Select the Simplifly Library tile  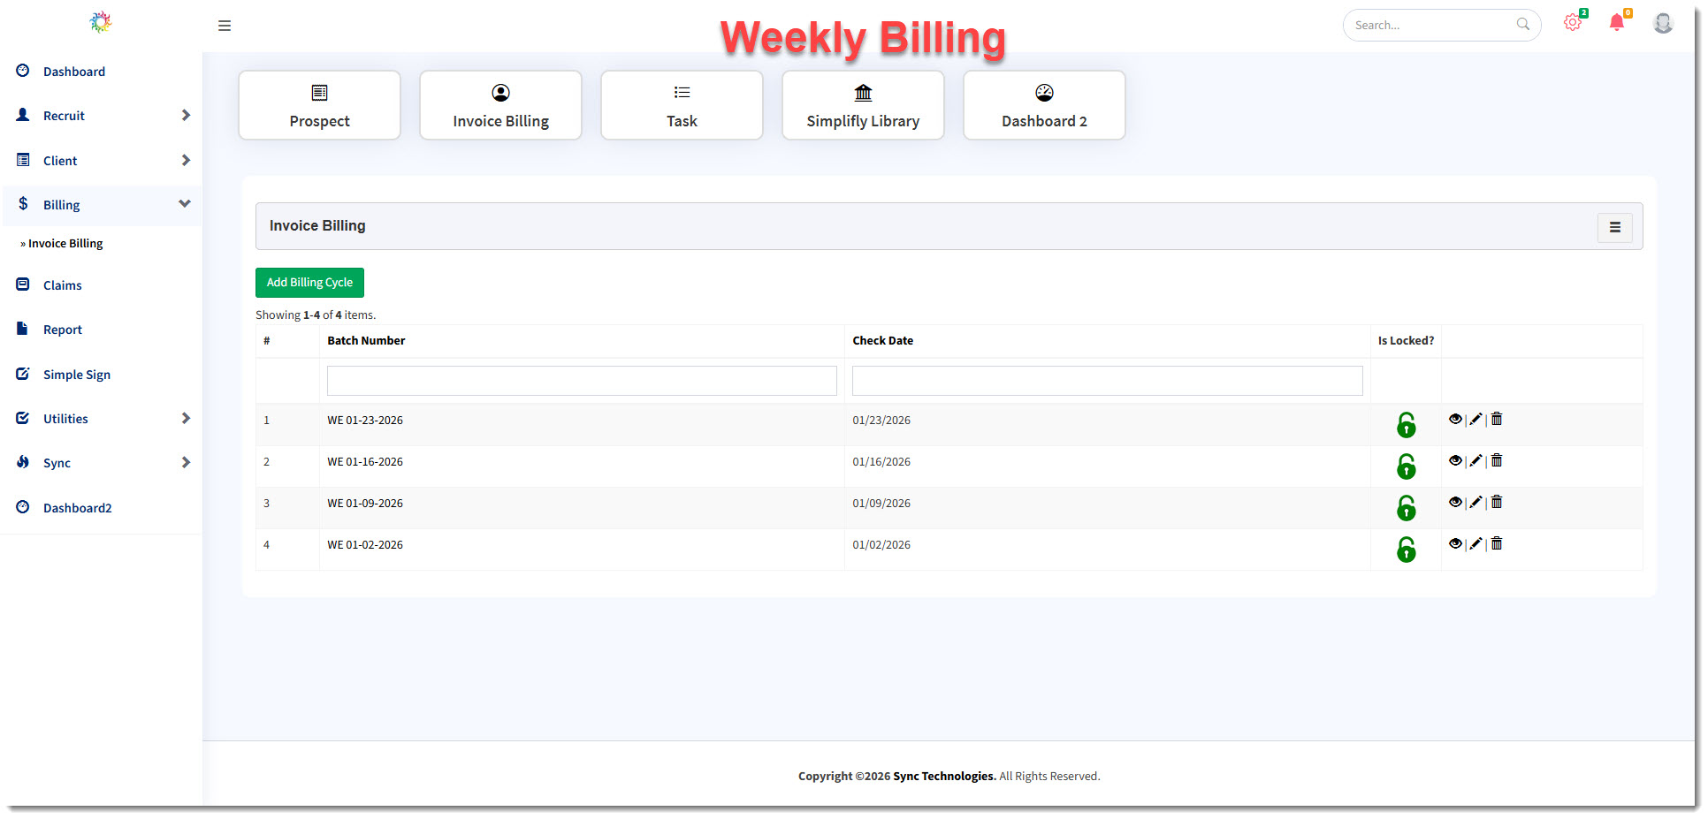[x=863, y=105]
